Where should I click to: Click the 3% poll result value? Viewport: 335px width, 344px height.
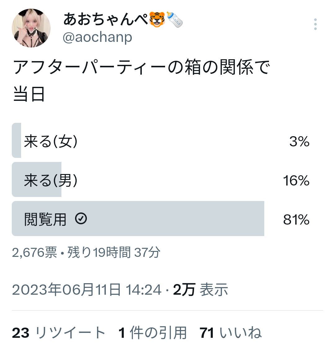pyautogui.click(x=299, y=141)
